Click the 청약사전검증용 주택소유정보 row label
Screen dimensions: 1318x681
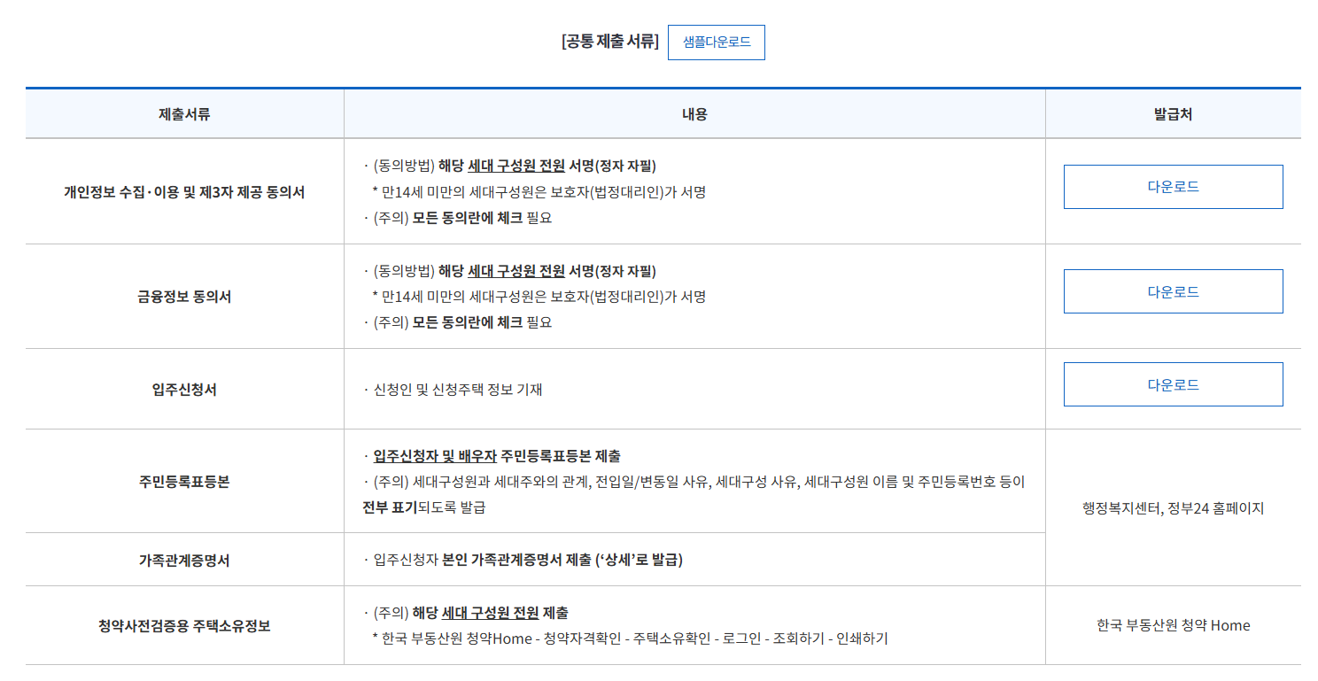tap(184, 624)
